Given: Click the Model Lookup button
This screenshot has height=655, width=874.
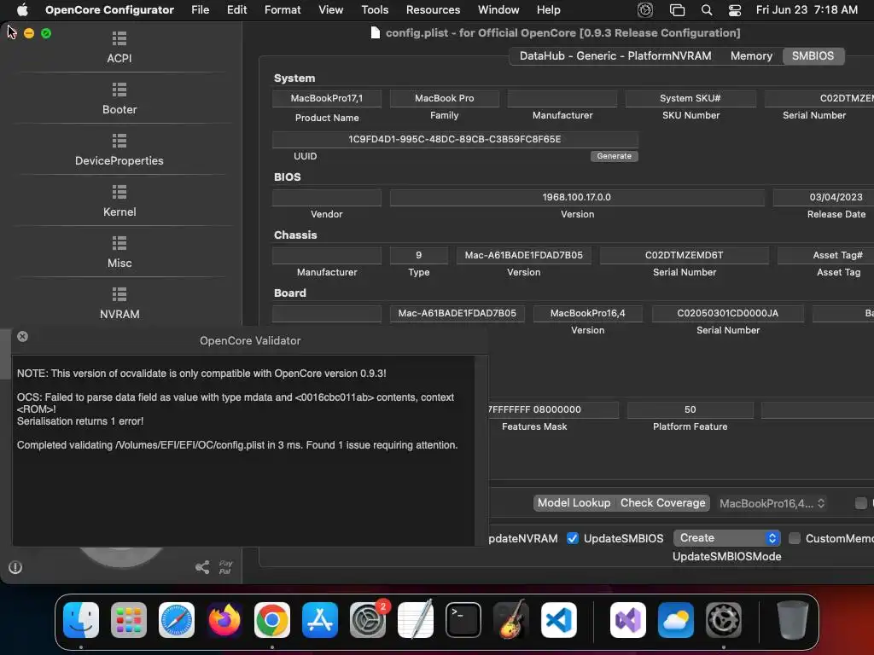Looking at the screenshot, I should tap(574, 503).
